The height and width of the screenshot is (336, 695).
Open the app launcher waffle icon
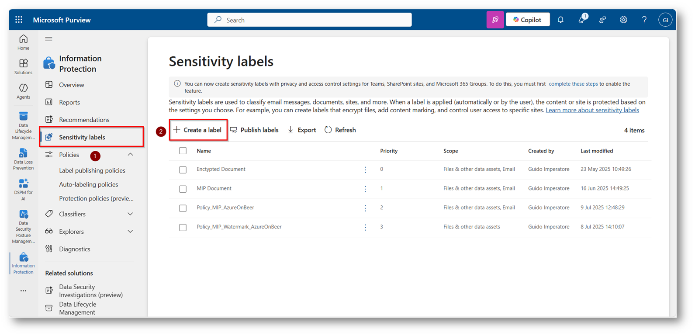pyautogui.click(x=19, y=20)
